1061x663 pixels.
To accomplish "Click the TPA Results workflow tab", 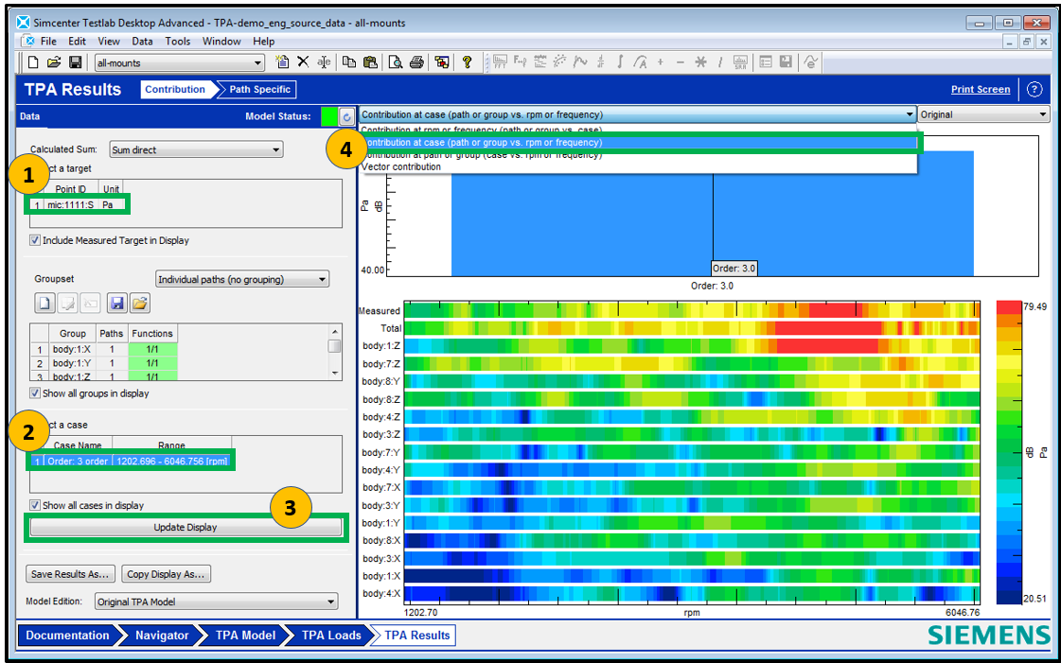I will click(x=416, y=636).
